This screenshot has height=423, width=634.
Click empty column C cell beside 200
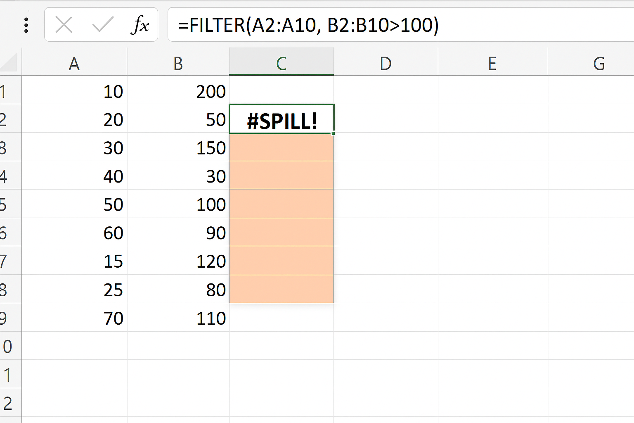(282, 90)
